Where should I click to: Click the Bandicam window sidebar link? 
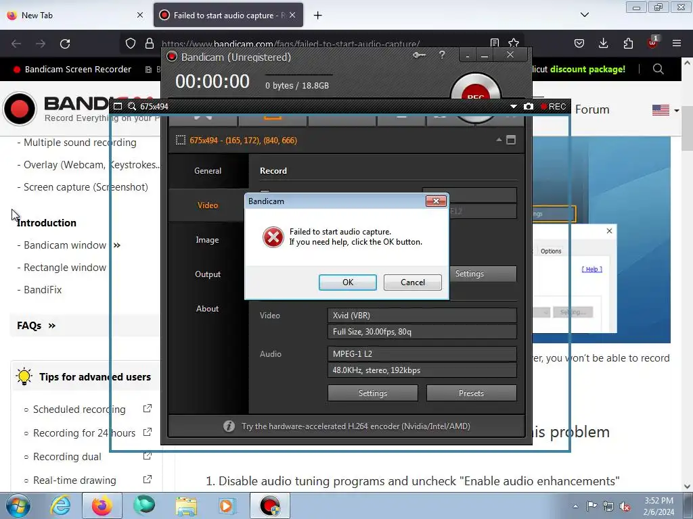tap(65, 245)
